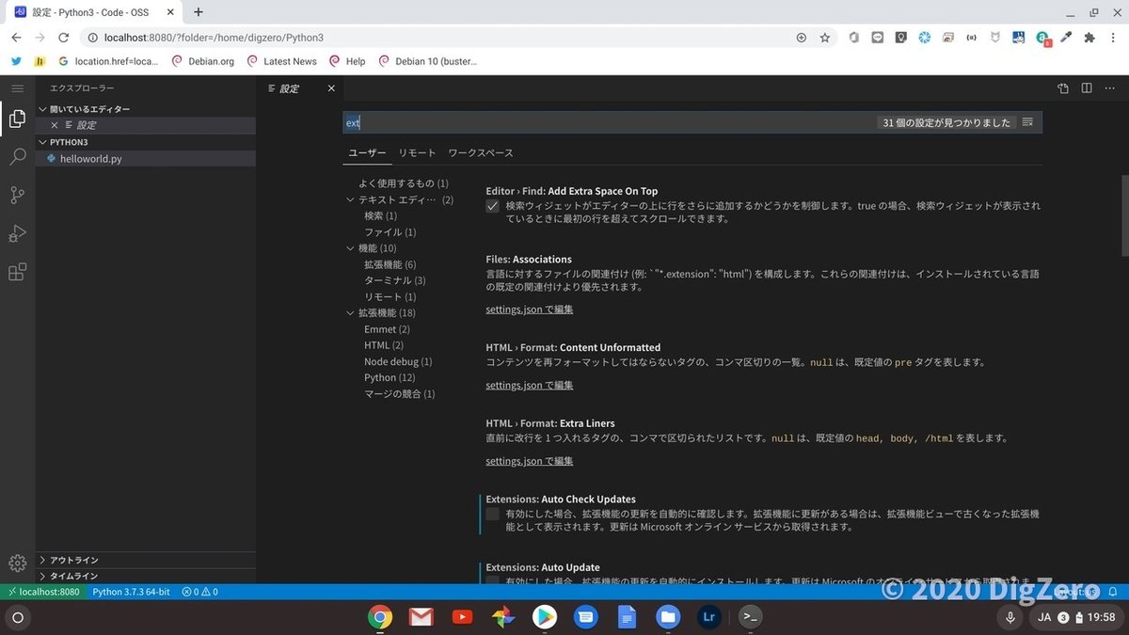
Task: Open a new Chrome tab
Action: tap(199, 12)
